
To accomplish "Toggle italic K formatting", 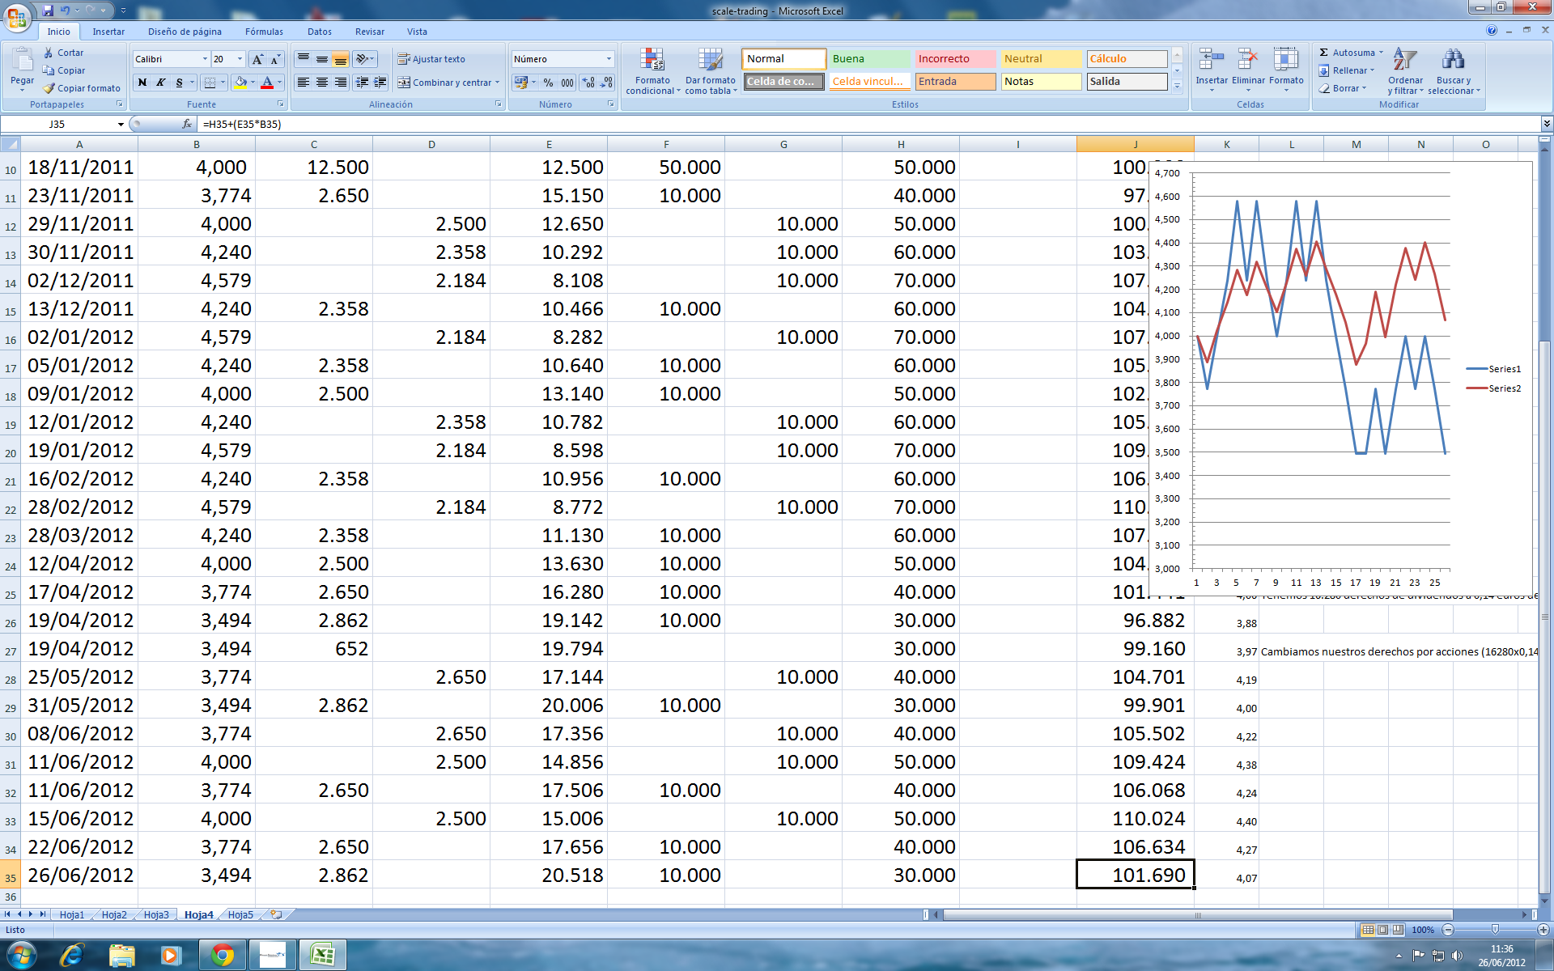I will (x=161, y=83).
